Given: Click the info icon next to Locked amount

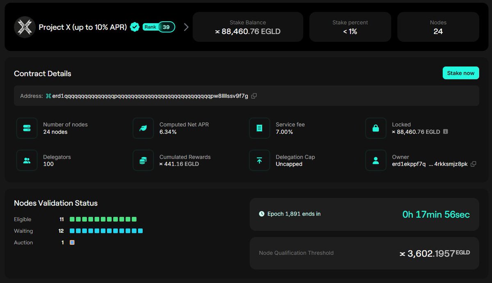Looking at the screenshot, I should coord(445,132).
